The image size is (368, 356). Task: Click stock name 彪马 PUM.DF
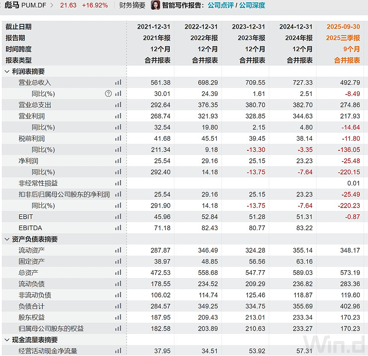pos(25,5)
